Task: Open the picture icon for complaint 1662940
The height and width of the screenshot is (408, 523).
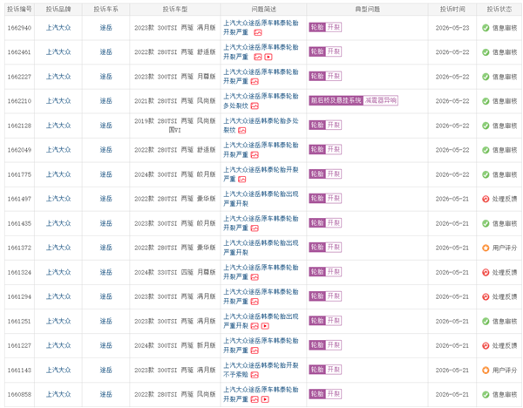Action: point(257,32)
